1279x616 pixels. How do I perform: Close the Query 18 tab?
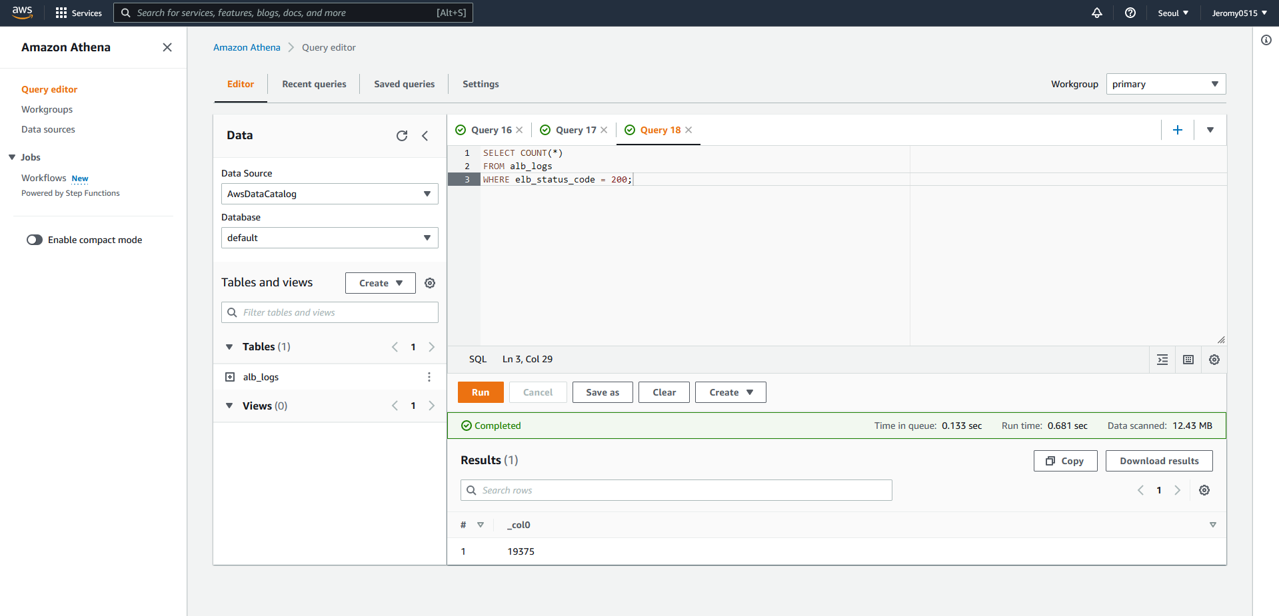pos(688,130)
